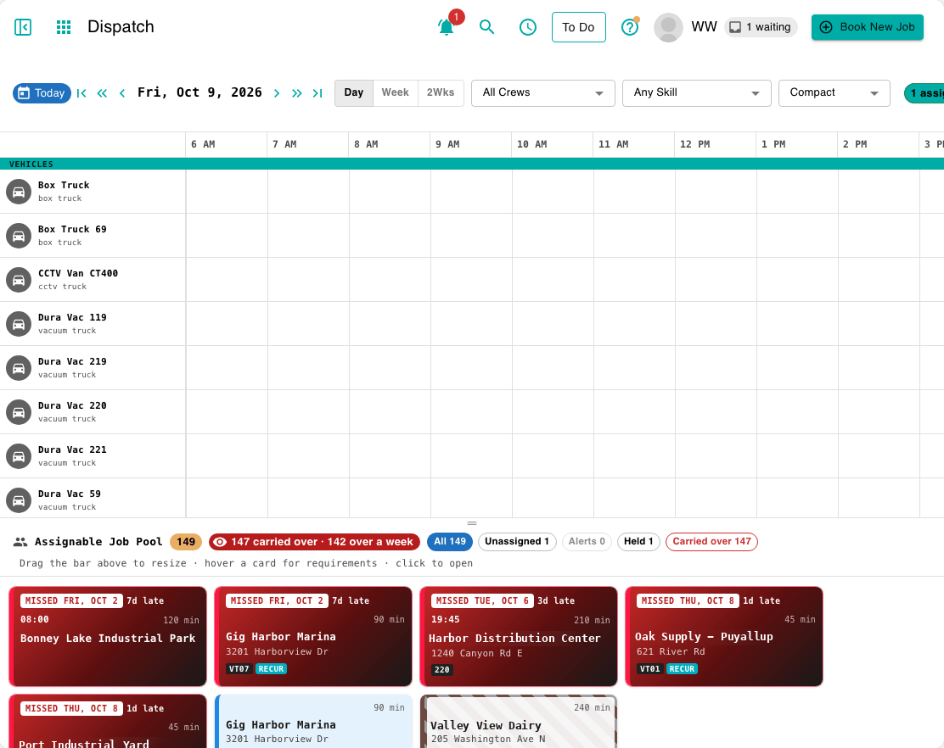Go forward a week with double-right arrow
The width and height of the screenshot is (944, 748).
point(297,93)
